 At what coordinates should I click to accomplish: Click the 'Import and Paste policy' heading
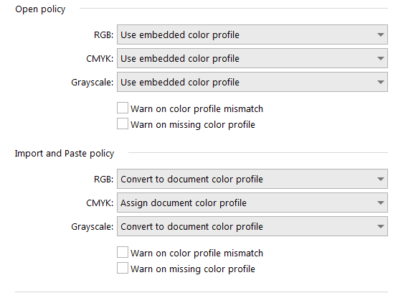click(65, 154)
